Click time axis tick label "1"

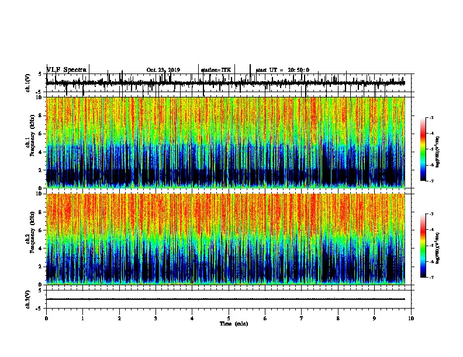point(83,318)
